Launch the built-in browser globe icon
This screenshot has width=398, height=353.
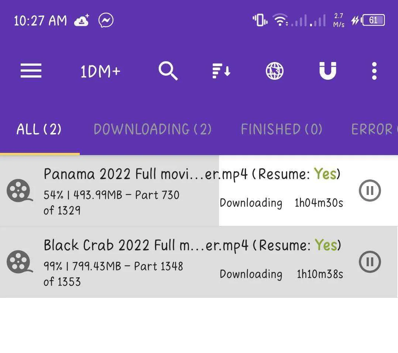click(x=274, y=71)
